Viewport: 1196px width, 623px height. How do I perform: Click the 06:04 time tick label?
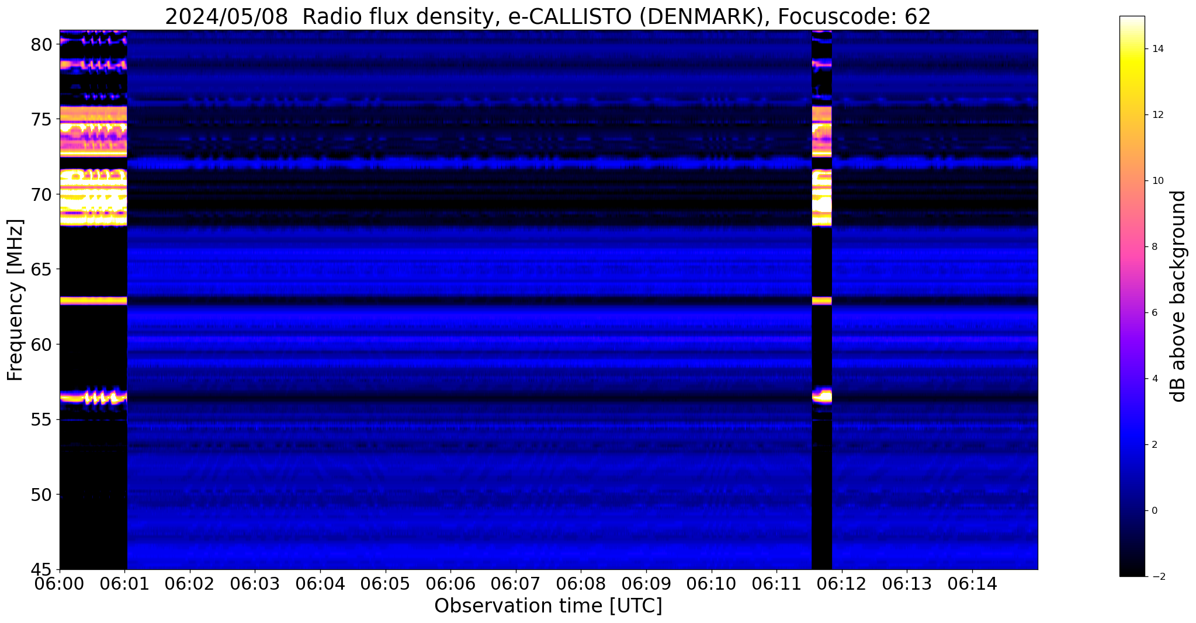320,584
